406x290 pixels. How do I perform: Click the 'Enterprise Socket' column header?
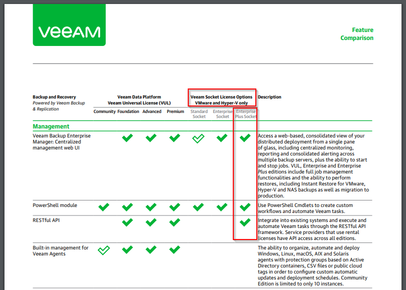point(222,114)
